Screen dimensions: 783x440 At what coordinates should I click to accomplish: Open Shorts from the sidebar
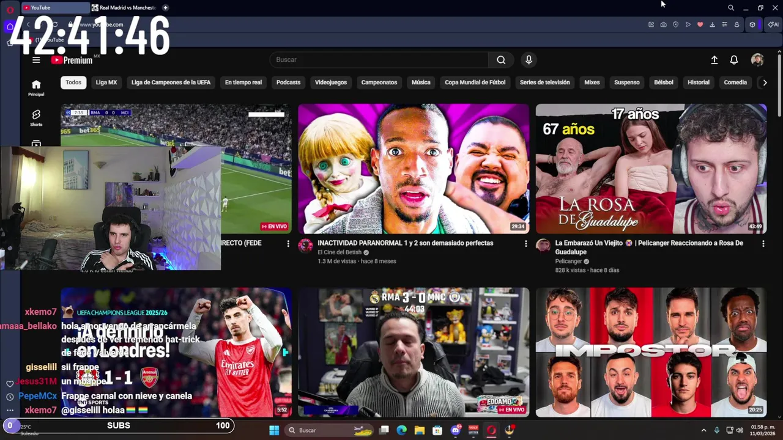click(x=36, y=117)
